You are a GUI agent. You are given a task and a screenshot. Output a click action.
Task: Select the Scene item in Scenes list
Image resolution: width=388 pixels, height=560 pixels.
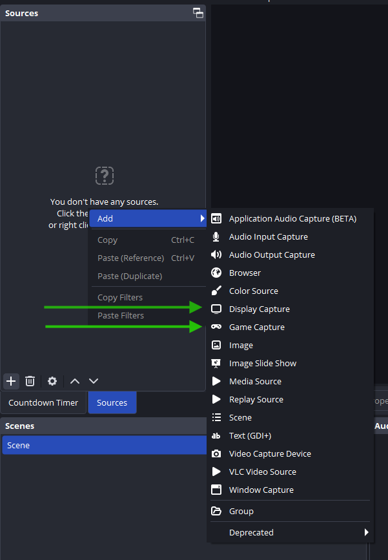click(x=104, y=445)
